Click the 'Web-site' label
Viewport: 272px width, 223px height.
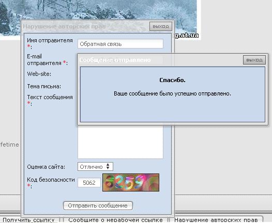click(x=39, y=74)
